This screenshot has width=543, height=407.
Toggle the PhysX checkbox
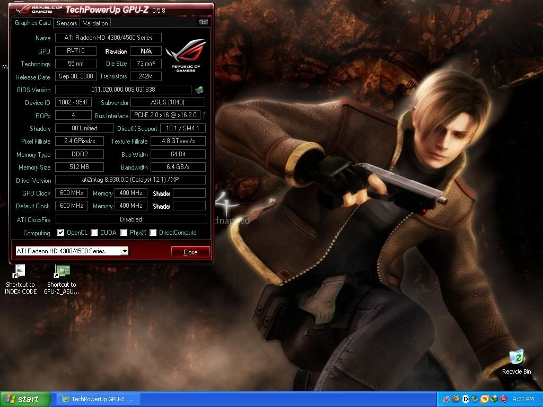(124, 233)
